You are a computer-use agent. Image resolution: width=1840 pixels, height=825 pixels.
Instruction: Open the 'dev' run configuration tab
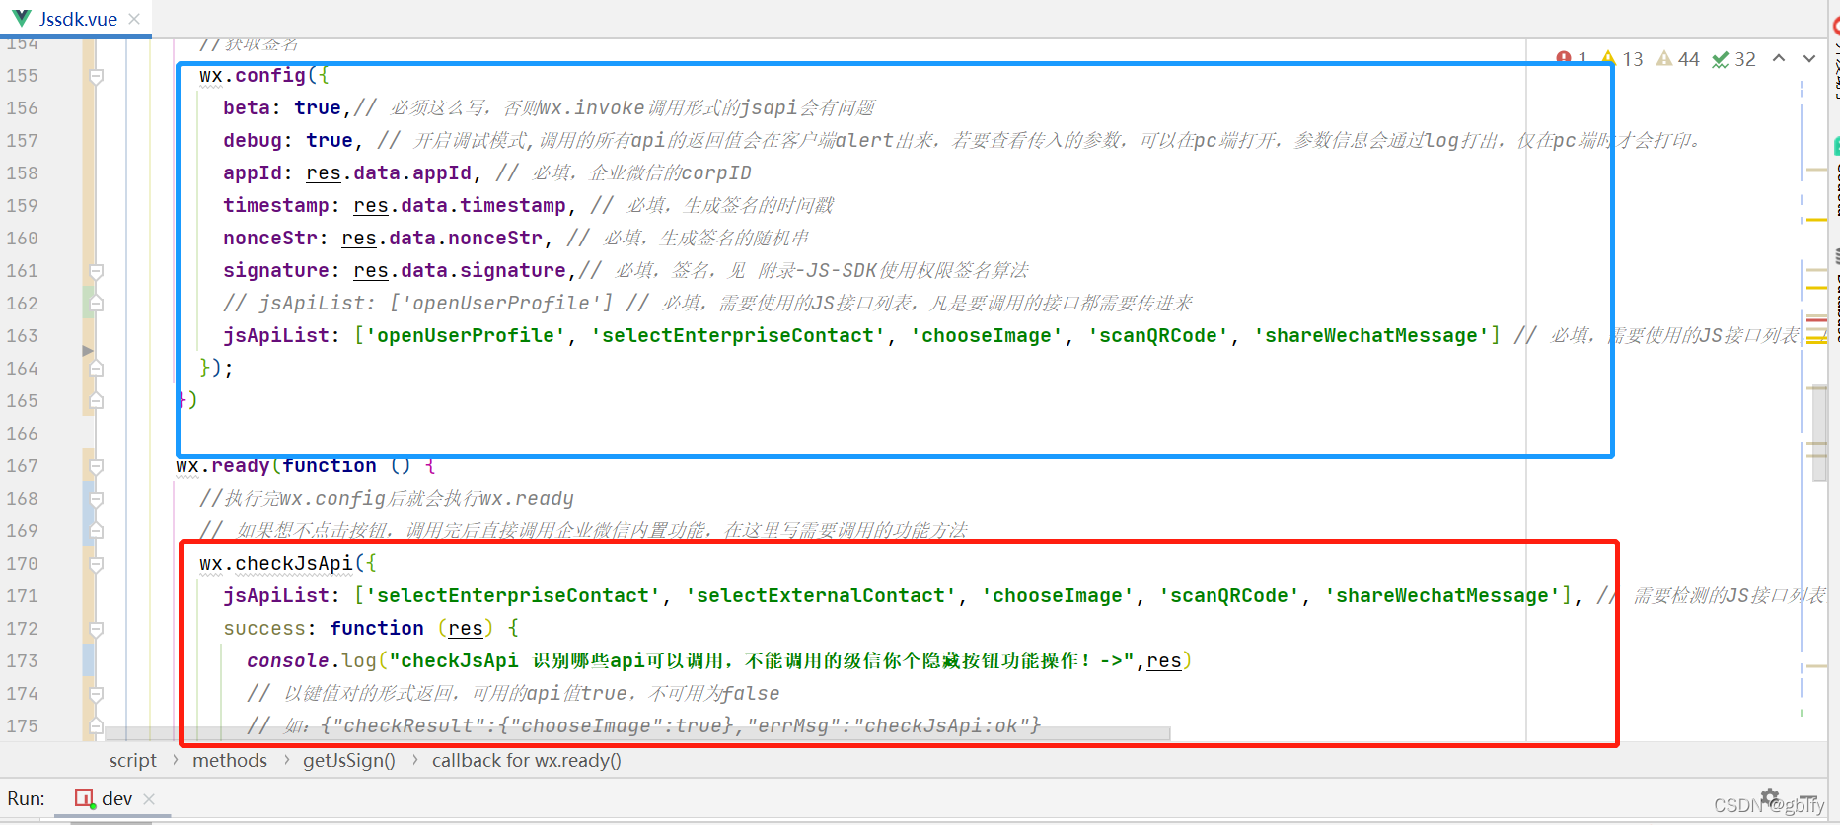[116, 798]
